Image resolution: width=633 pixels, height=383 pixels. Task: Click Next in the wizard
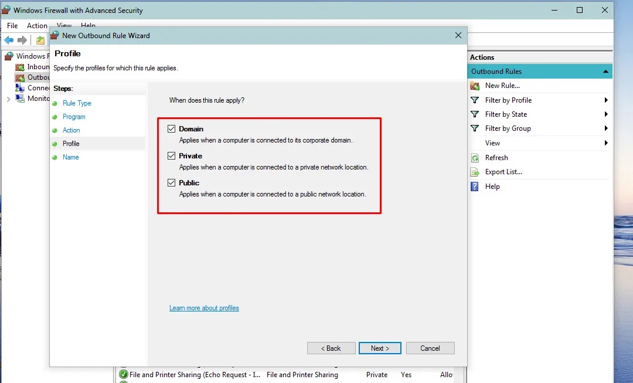tap(380, 348)
